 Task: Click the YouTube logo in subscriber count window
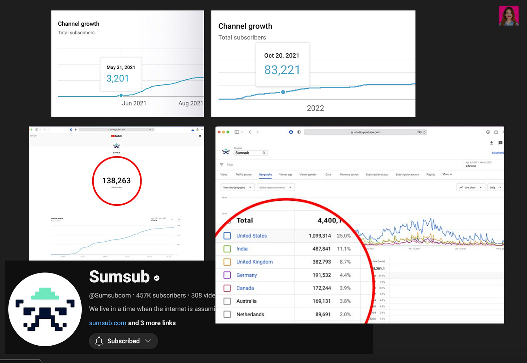(x=117, y=136)
